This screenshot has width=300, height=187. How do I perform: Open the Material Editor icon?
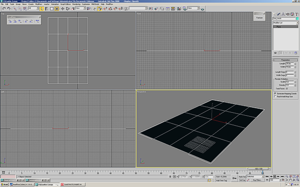179,8
